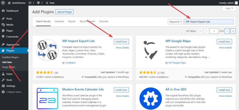Screen dimensions: 239x110
Task: Switch to Recommended plugins tab
Action: coord(87,22)
